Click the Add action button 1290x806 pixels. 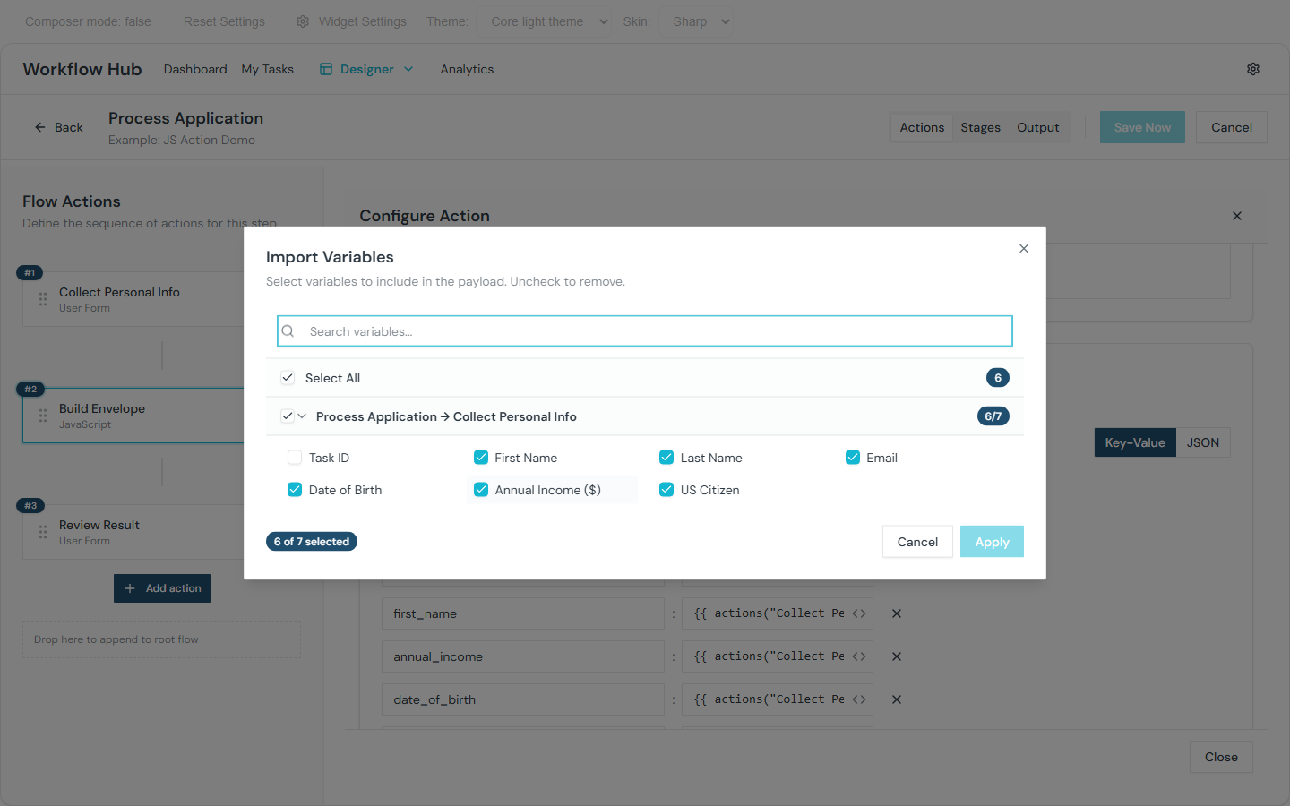pos(162,588)
